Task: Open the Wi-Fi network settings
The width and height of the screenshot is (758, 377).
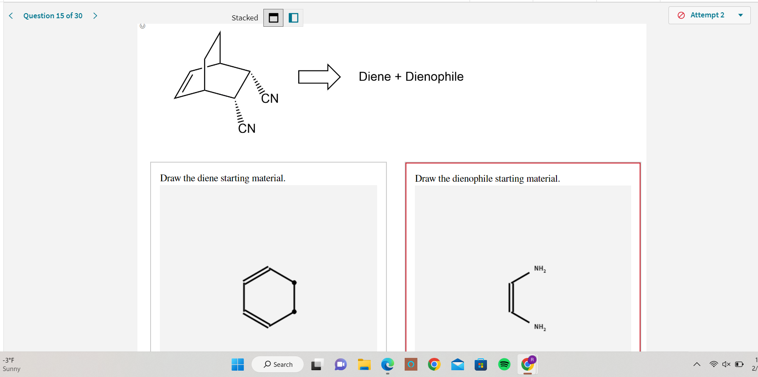Action: point(714,364)
